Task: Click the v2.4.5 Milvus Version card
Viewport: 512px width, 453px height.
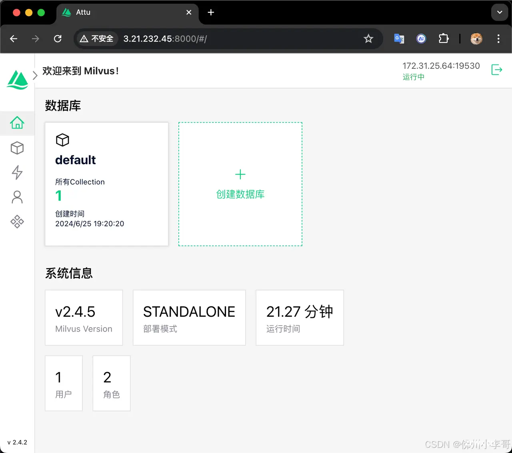Action: click(84, 318)
